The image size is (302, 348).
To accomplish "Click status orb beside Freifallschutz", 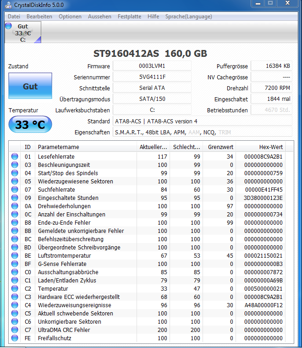I will 15,338.
